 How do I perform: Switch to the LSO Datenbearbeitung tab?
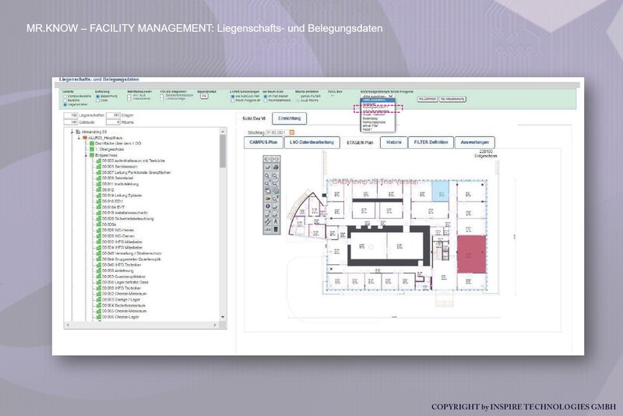(x=312, y=143)
